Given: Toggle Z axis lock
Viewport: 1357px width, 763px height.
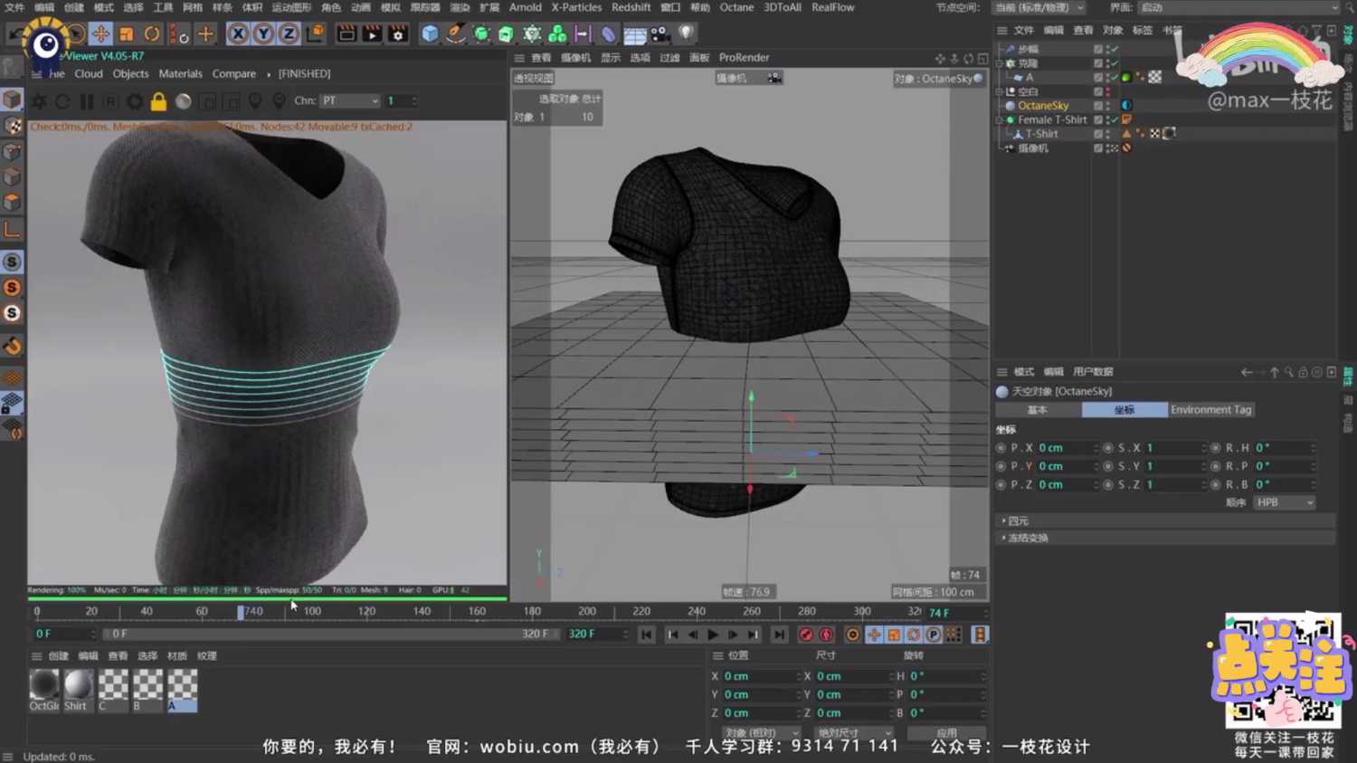Looking at the screenshot, I should tap(289, 34).
